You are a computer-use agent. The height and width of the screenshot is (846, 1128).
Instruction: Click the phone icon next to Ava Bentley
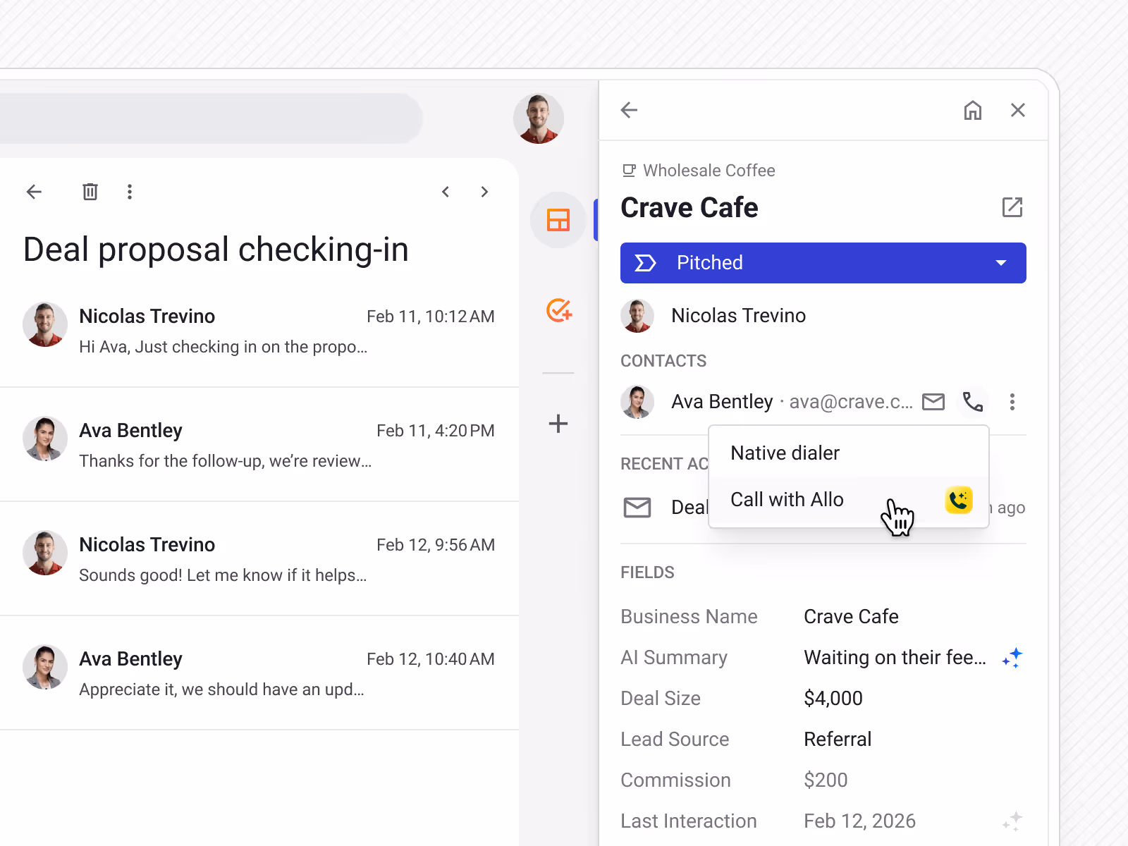coord(973,402)
